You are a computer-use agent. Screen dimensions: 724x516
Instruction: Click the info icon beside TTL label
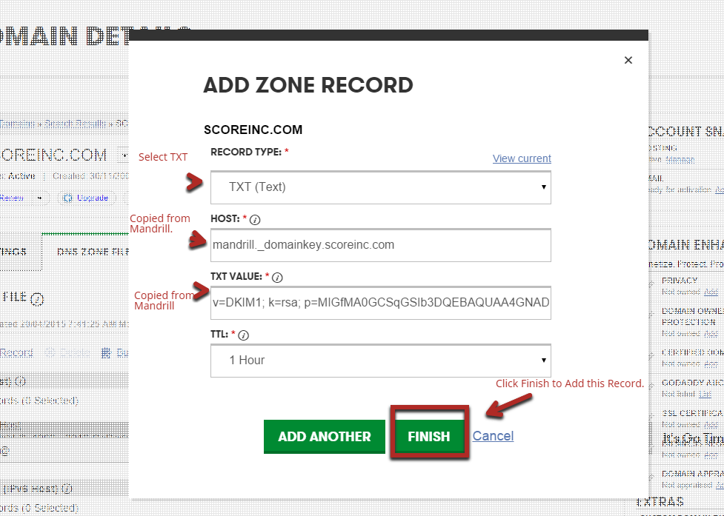click(244, 335)
